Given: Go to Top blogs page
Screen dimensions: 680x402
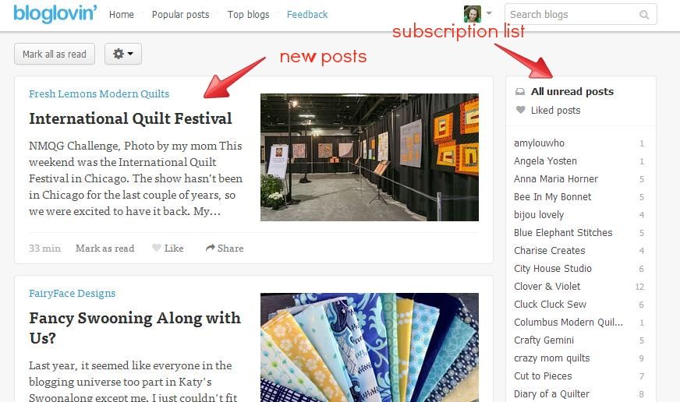Looking at the screenshot, I should point(249,14).
